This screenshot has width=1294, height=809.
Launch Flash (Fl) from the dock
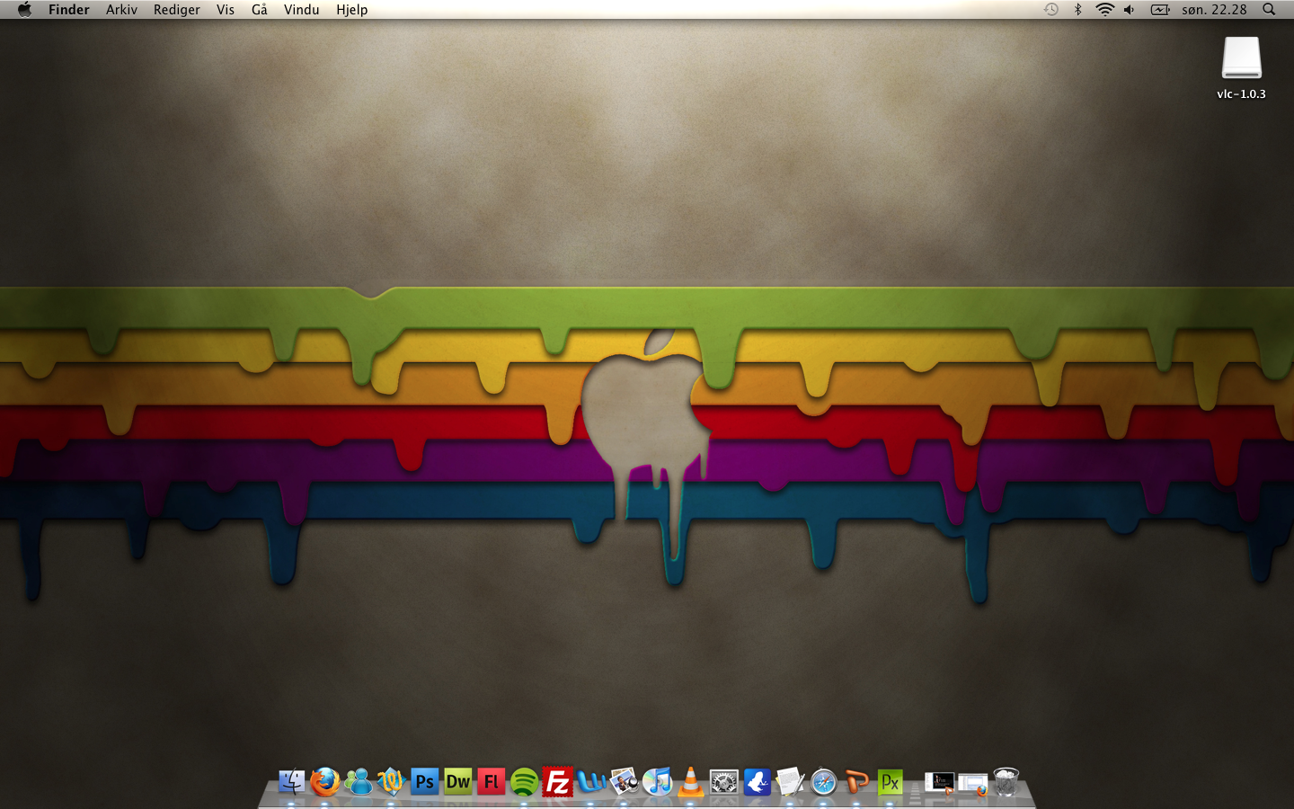point(492,782)
